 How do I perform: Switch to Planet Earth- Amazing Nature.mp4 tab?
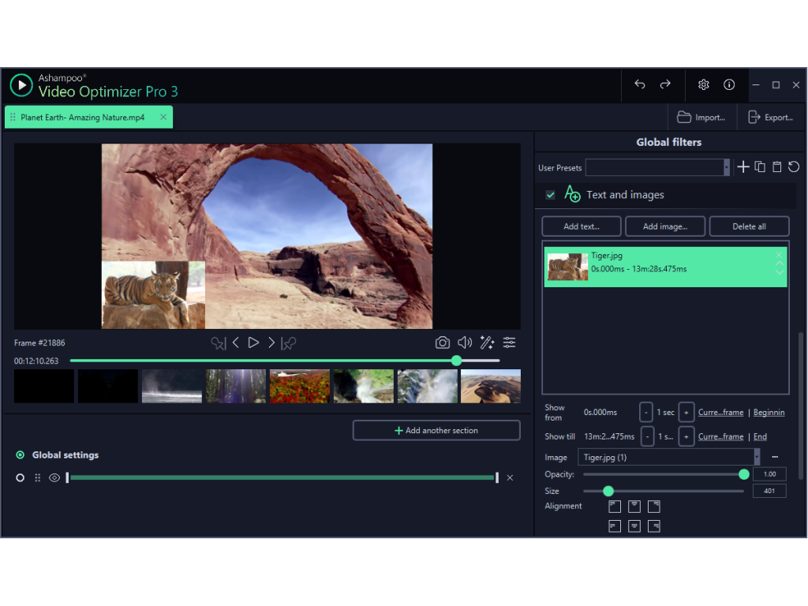coord(83,118)
